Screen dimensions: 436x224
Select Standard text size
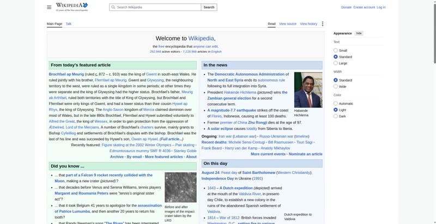coord(336,57)
